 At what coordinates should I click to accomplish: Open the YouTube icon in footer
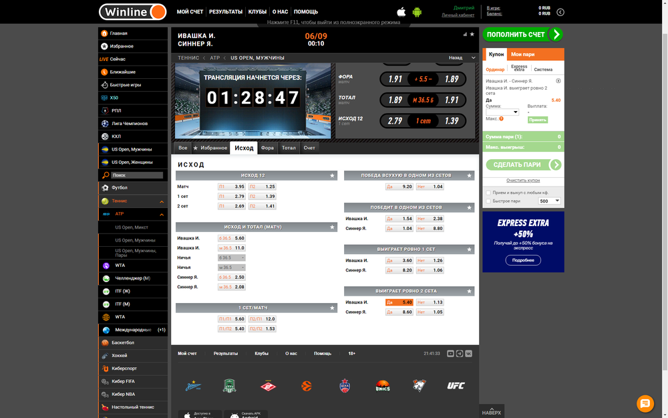coord(450,354)
